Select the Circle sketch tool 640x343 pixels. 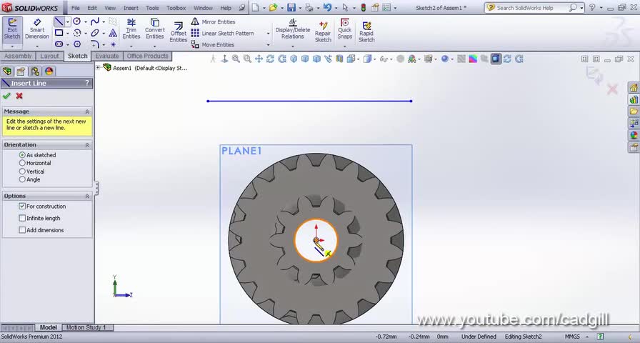[x=76, y=21]
